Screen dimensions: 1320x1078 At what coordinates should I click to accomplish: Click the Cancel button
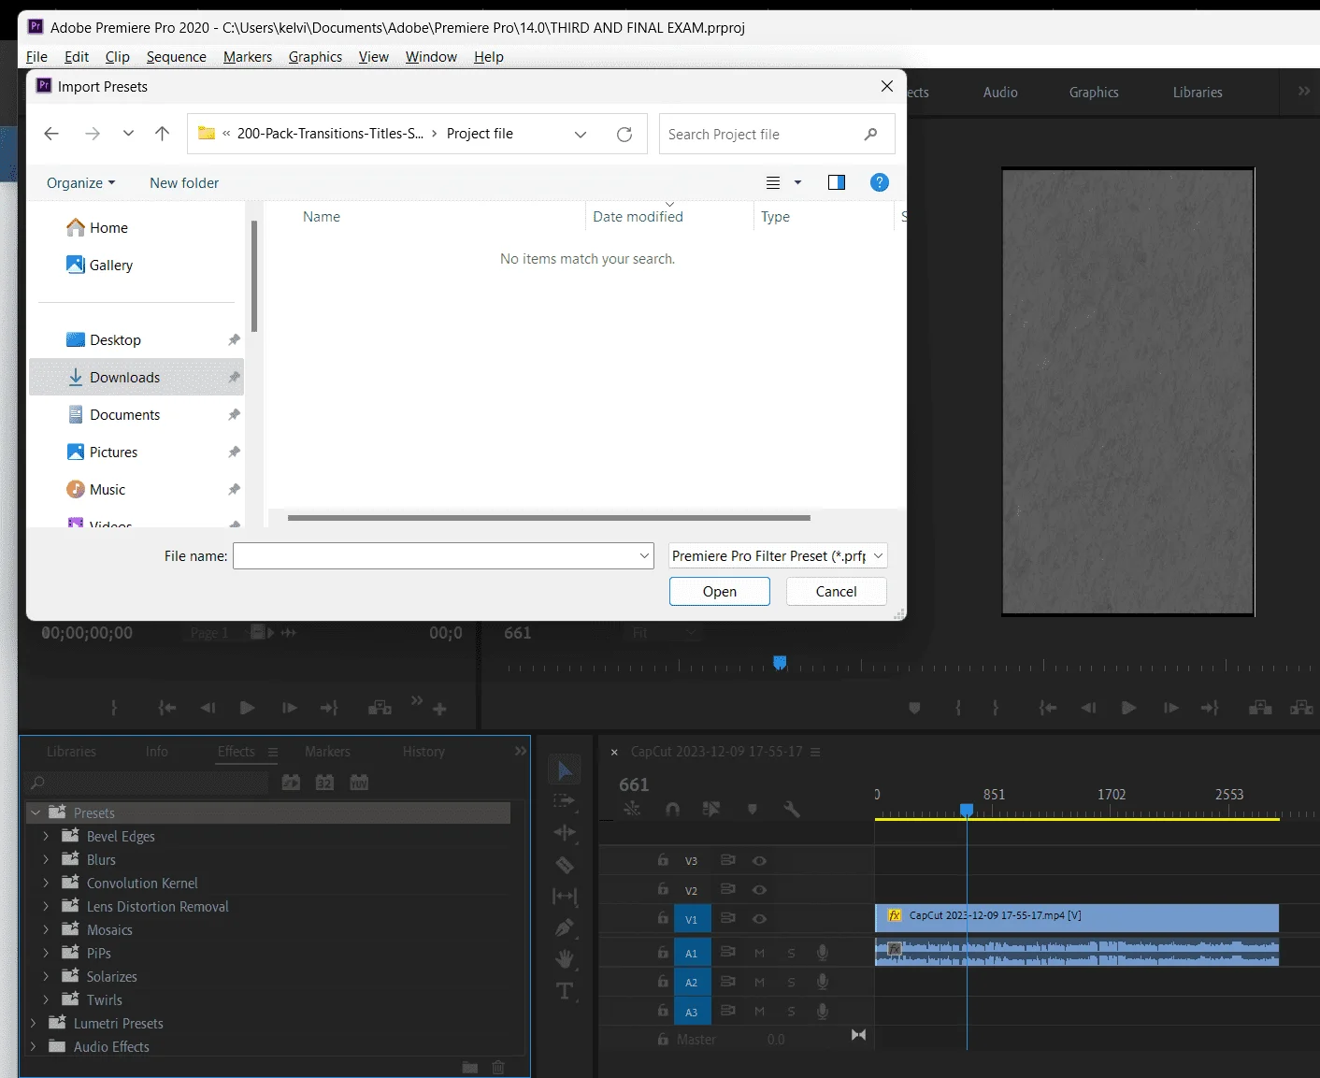pyautogui.click(x=836, y=591)
